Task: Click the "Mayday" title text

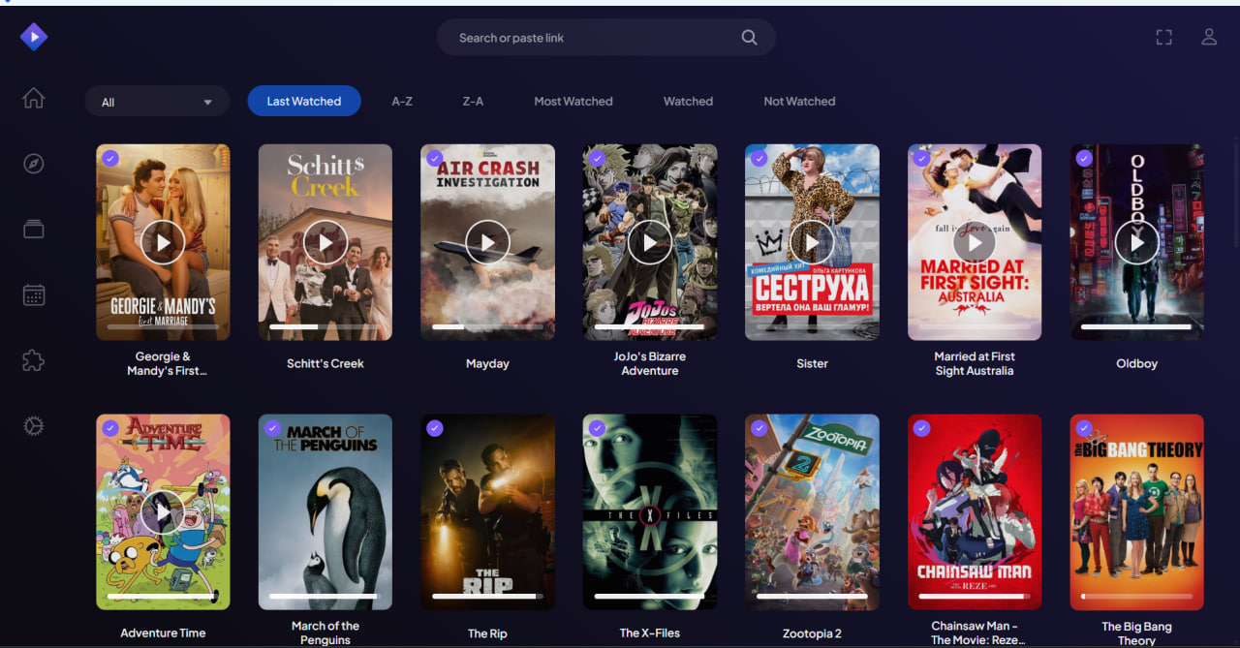Action: pyautogui.click(x=487, y=364)
